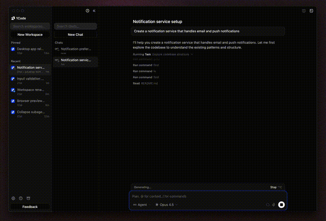Click the paperclip attach icon

273,205
